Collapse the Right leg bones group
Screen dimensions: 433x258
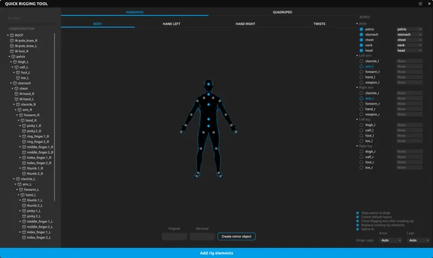(357, 146)
